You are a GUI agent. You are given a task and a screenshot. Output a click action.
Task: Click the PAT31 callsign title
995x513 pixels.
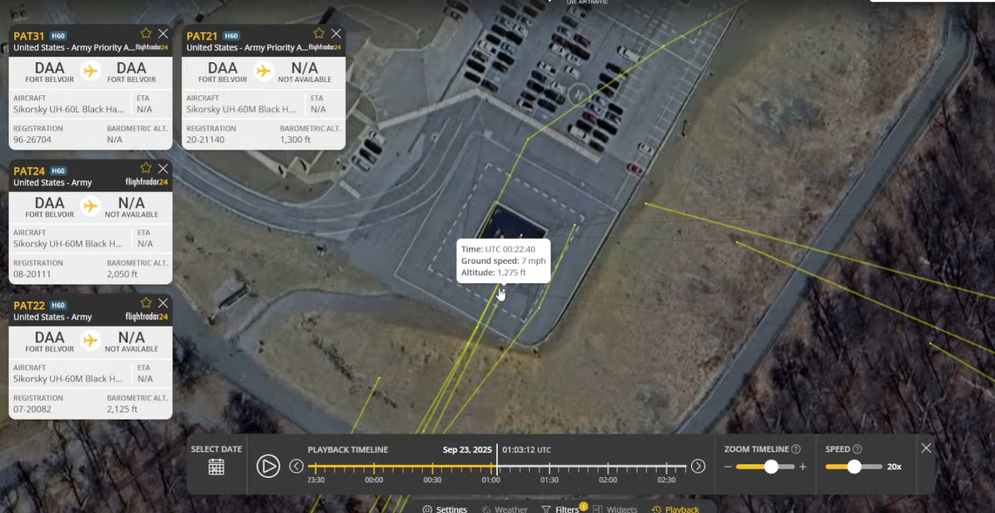coord(29,36)
